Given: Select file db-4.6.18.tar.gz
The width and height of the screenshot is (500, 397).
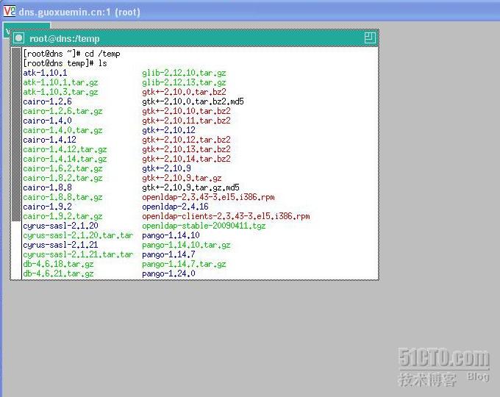Looking at the screenshot, I should (x=58, y=264).
